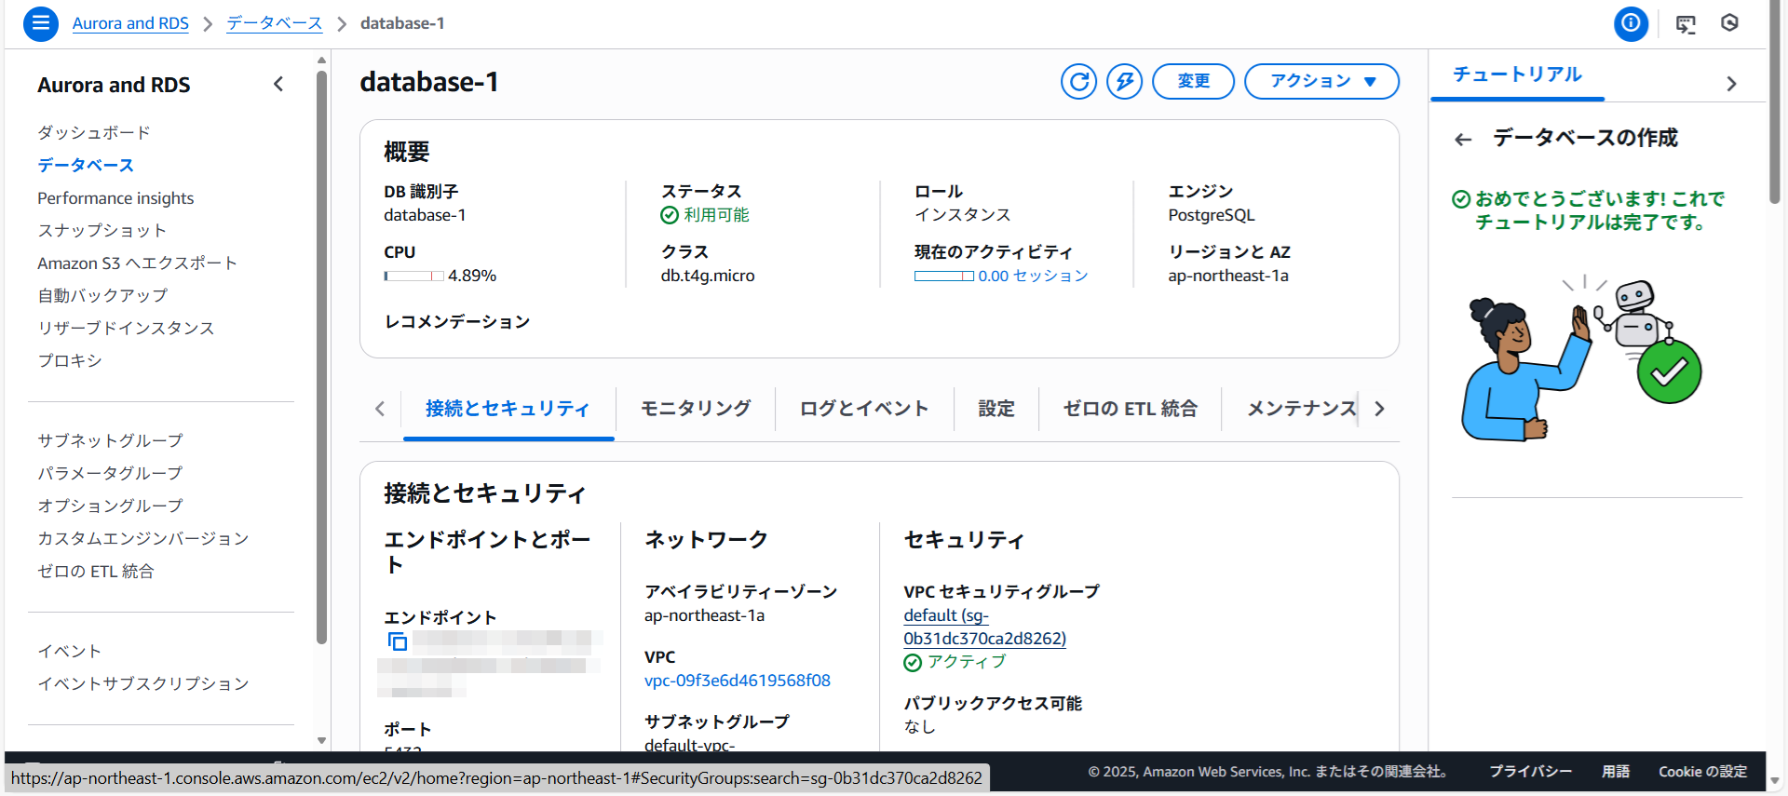Image resolution: width=1788 pixels, height=796 pixels.
Task: Click the lightning bolt icon button
Action: [1124, 82]
